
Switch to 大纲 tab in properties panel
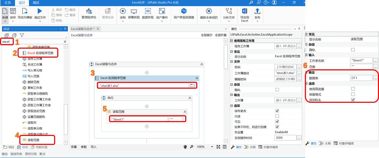250,147
